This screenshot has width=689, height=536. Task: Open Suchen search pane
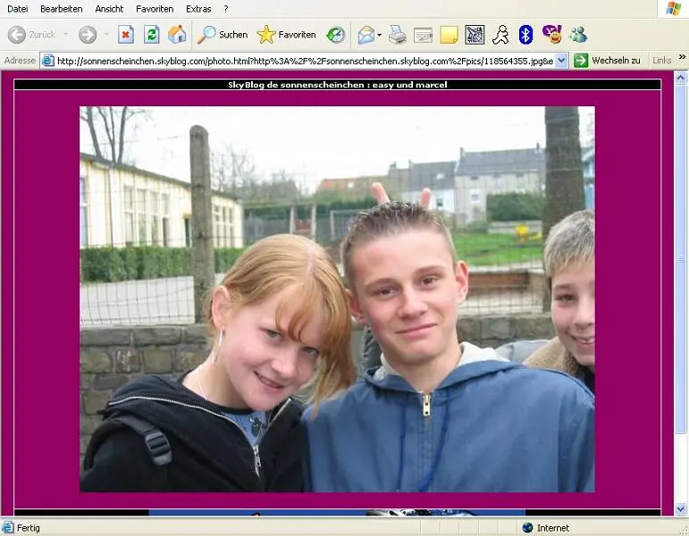(x=223, y=34)
